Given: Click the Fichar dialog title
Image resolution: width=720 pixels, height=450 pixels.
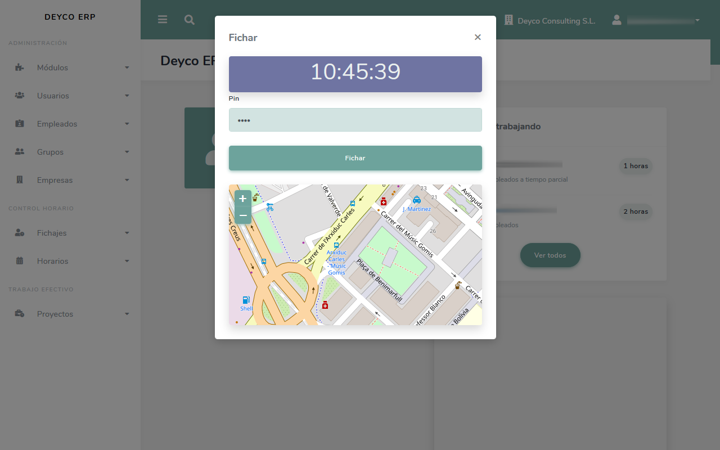Looking at the screenshot, I should pyautogui.click(x=243, y=38).
